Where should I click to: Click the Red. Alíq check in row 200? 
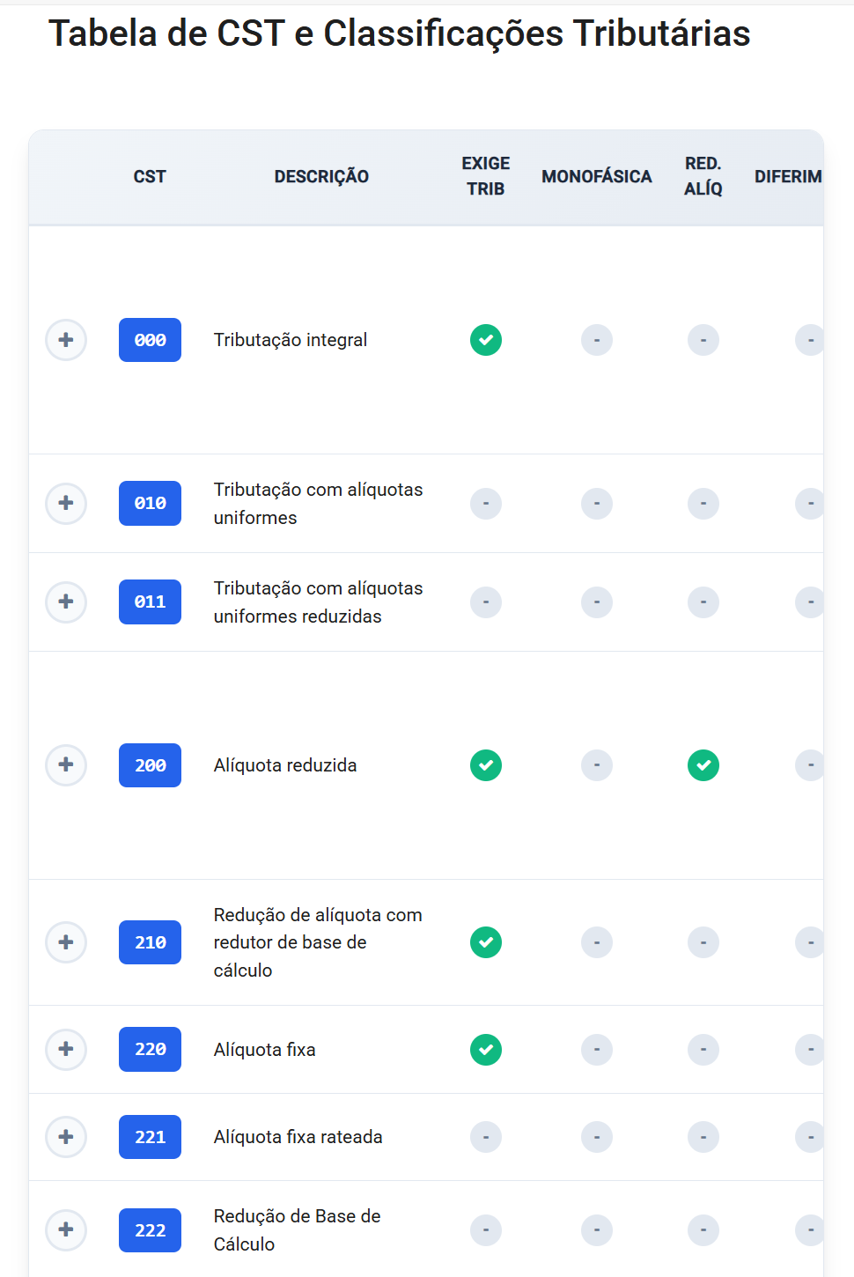tap(703, 765)
